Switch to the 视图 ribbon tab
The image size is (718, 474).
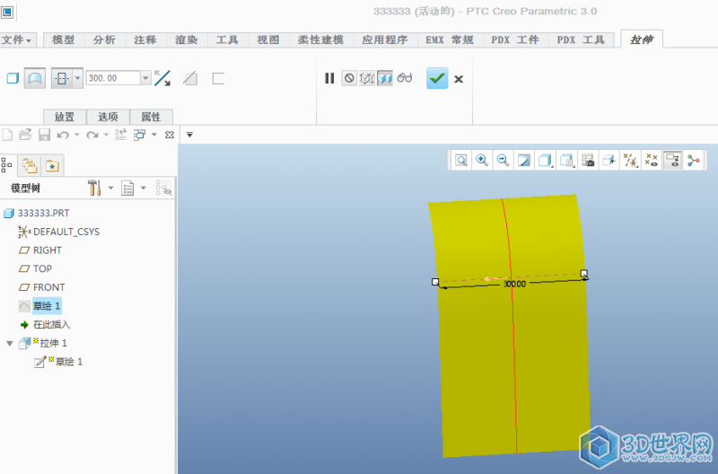(x=267, y=39)
